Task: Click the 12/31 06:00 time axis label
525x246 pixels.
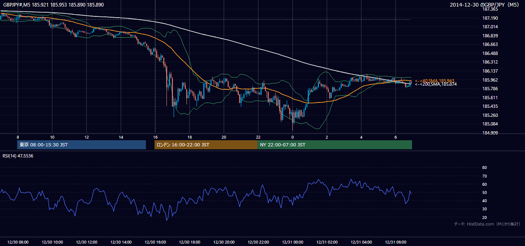Action: pos(396,242)
